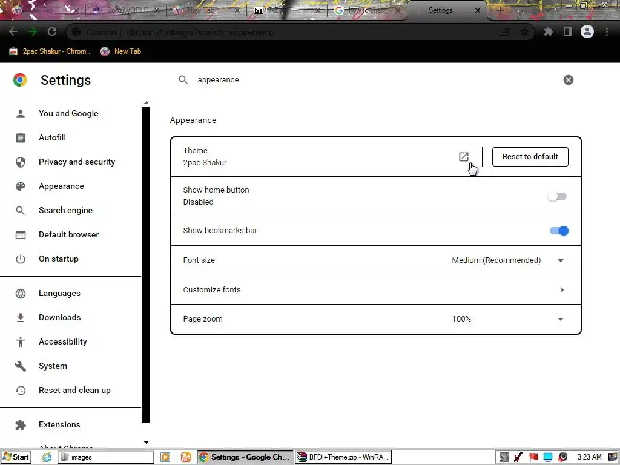Click the red flag tray icon

[x=534, y=457]
